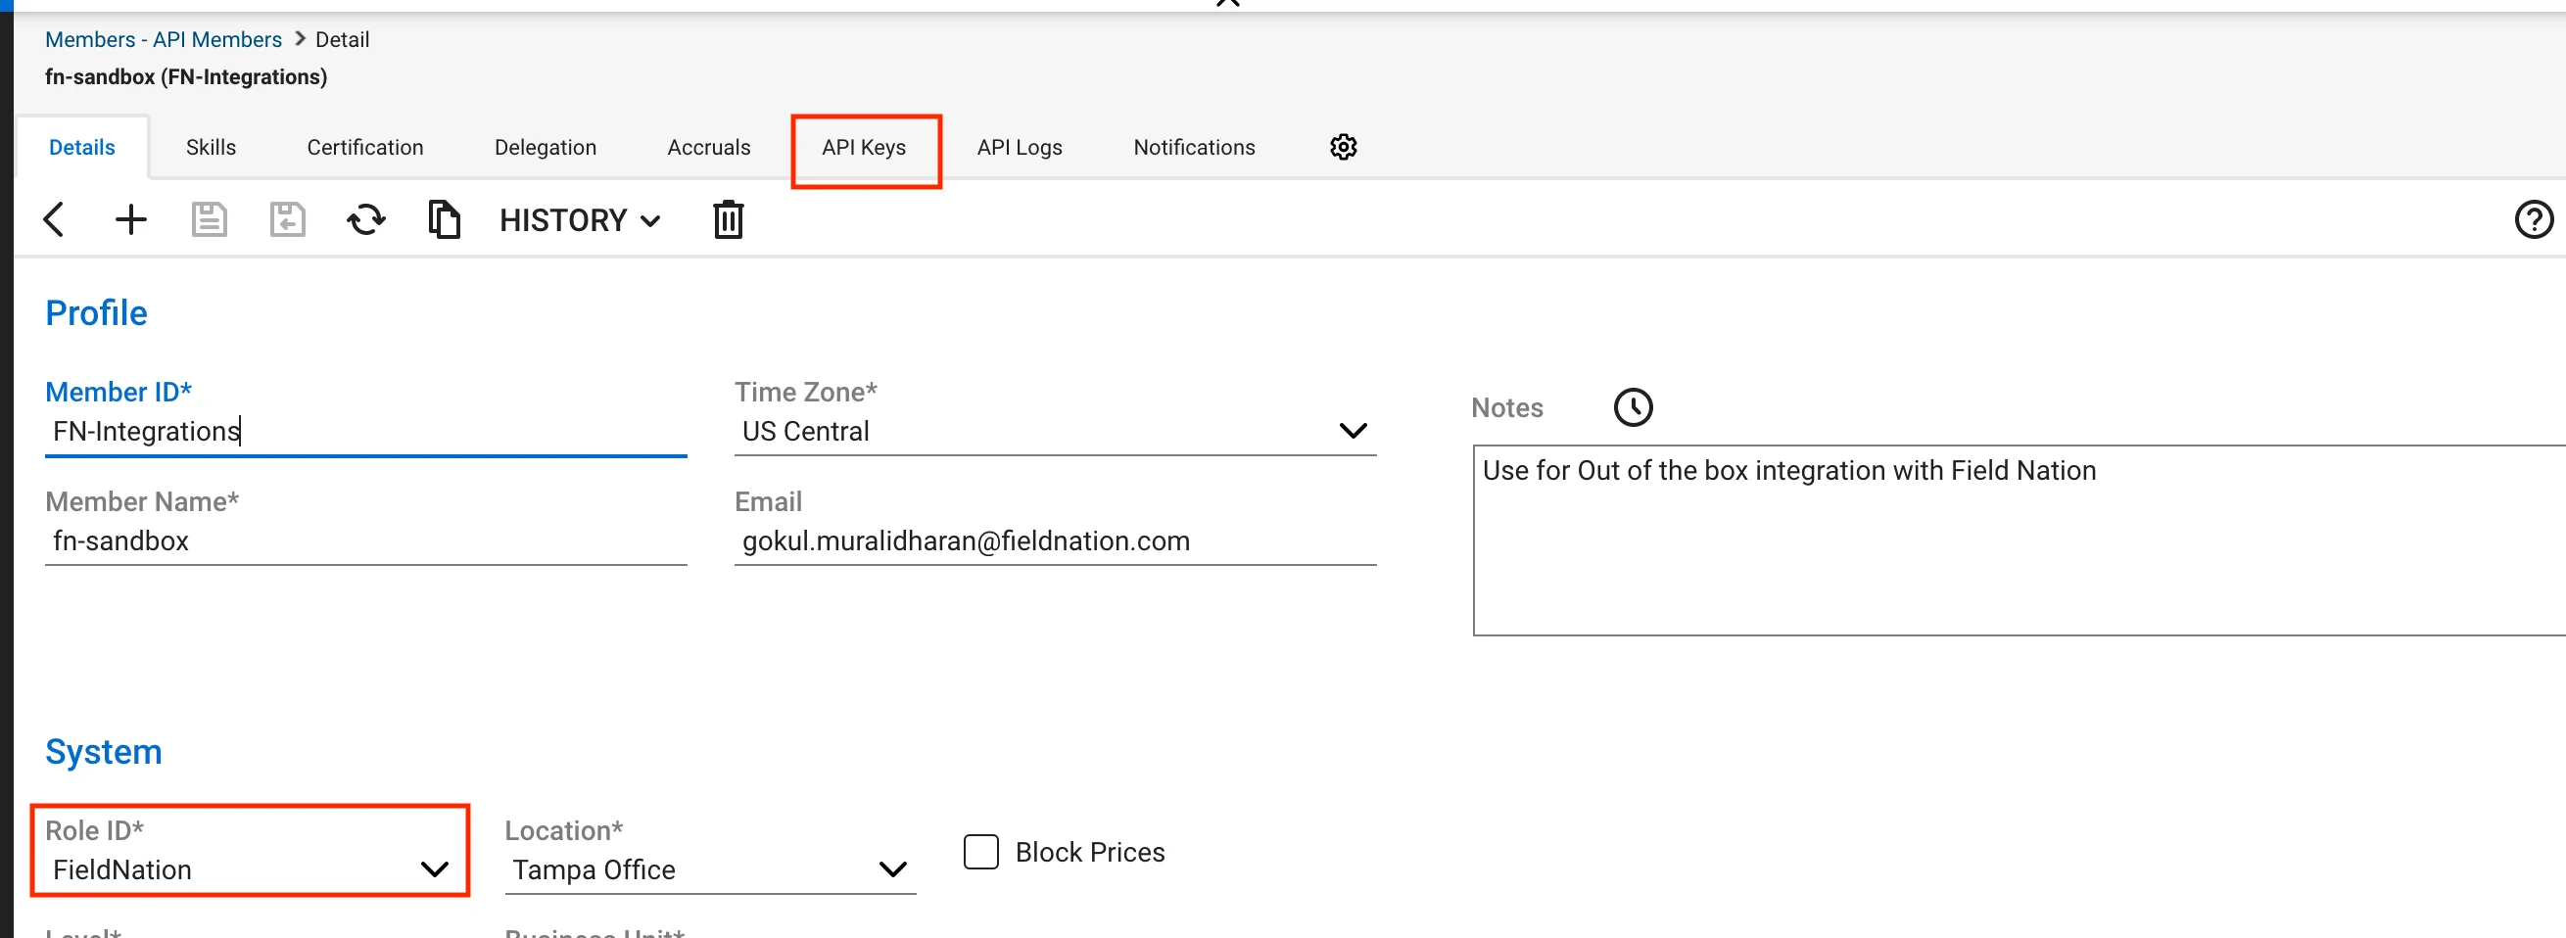Switch to the Details tab
Viewport: 2566px width, 938px height.
coord(81,148)
